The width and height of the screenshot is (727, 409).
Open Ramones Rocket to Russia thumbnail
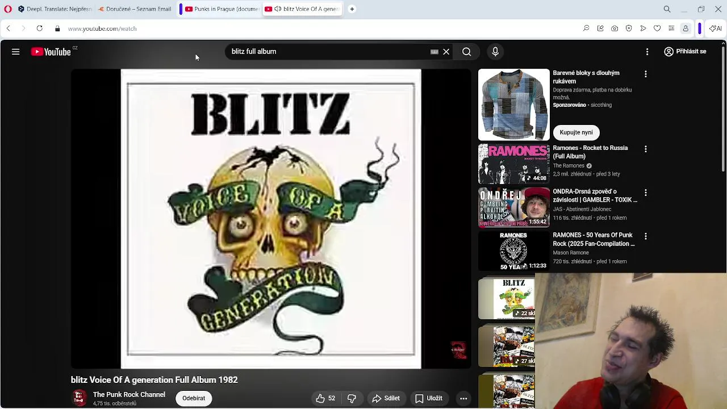pyautogui.click(x=514, y=164)
